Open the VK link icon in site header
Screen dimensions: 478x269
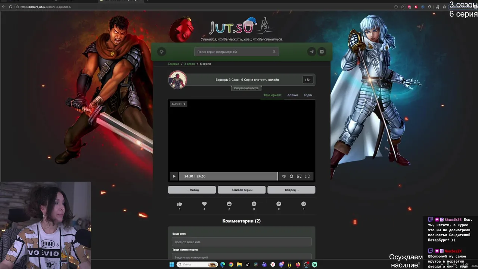[x=322, y=52]
